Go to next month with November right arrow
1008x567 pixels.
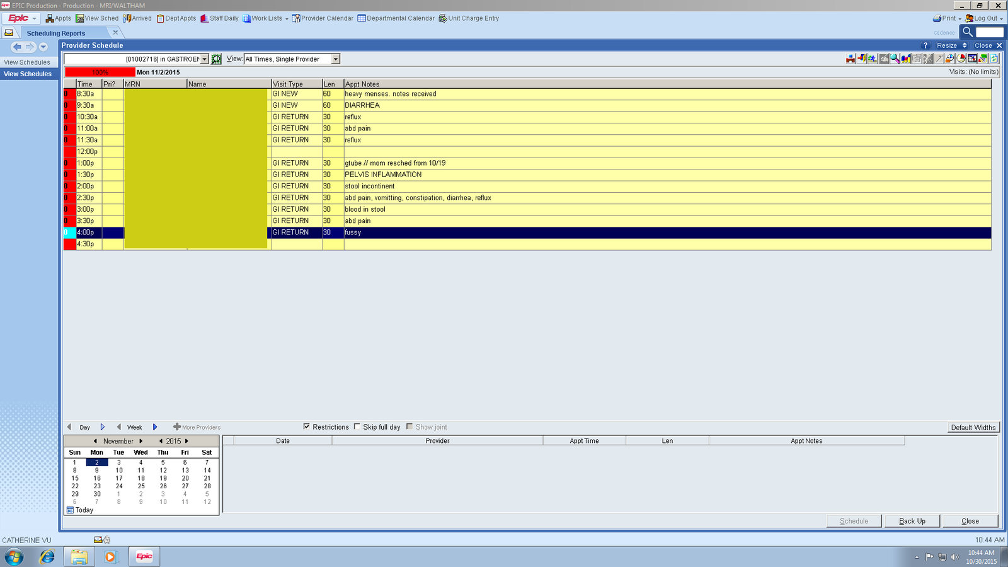141,441
